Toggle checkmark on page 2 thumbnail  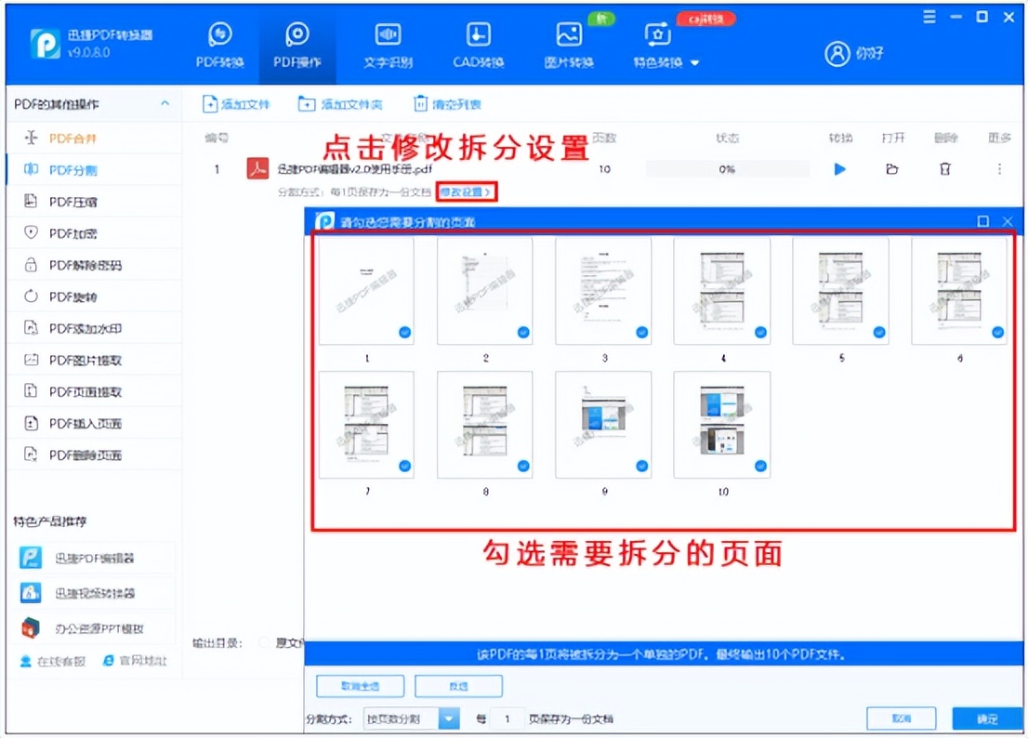coord(523,333)
